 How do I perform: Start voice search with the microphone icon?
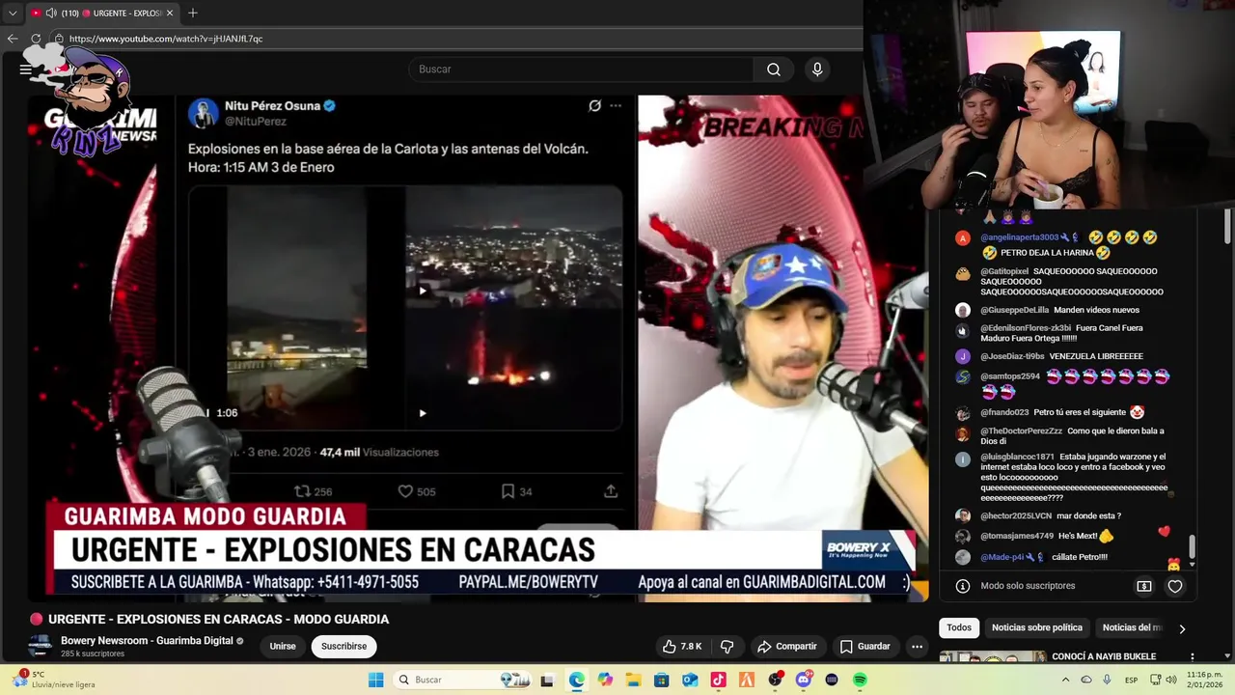pyautogui.click(x=817, y=69)
